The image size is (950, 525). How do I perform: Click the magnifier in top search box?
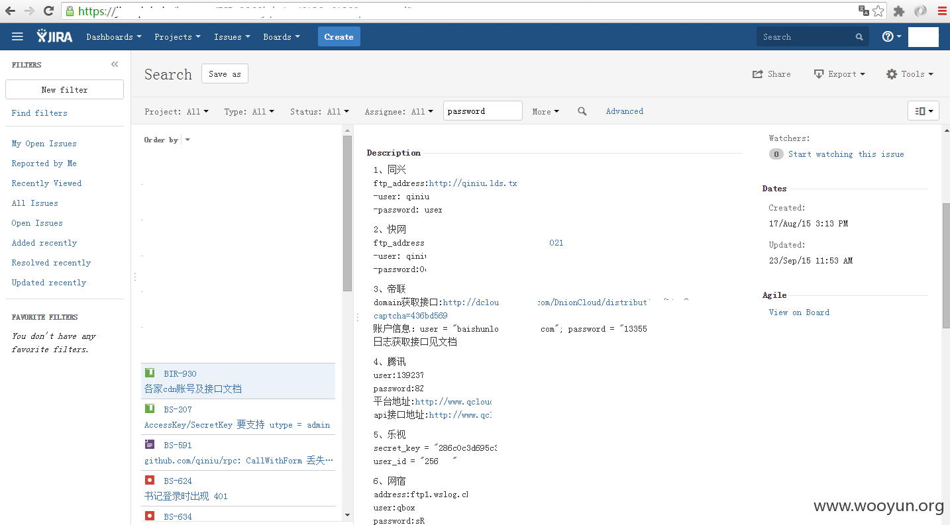(x=859, y=37)
